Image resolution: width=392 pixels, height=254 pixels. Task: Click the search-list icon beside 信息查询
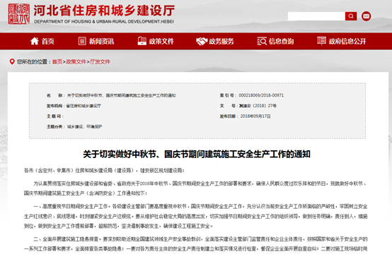(x=262, y=41)
